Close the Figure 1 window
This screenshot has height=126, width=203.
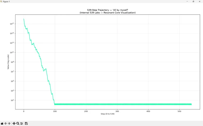199,1
